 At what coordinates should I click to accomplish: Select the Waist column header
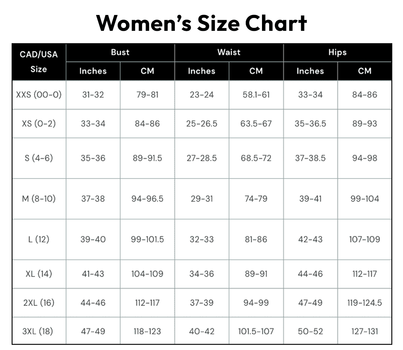tap(229, 52)
